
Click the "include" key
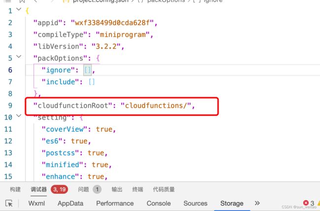click(x=61, y=82)
